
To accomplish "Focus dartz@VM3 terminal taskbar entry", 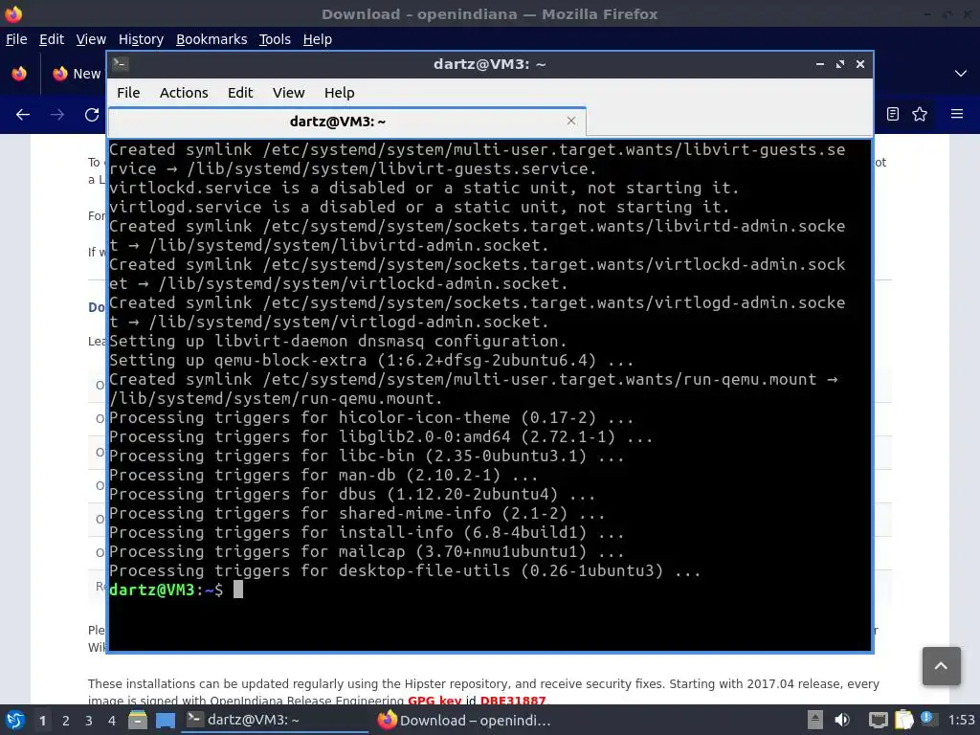I will [x=275, y=720].
